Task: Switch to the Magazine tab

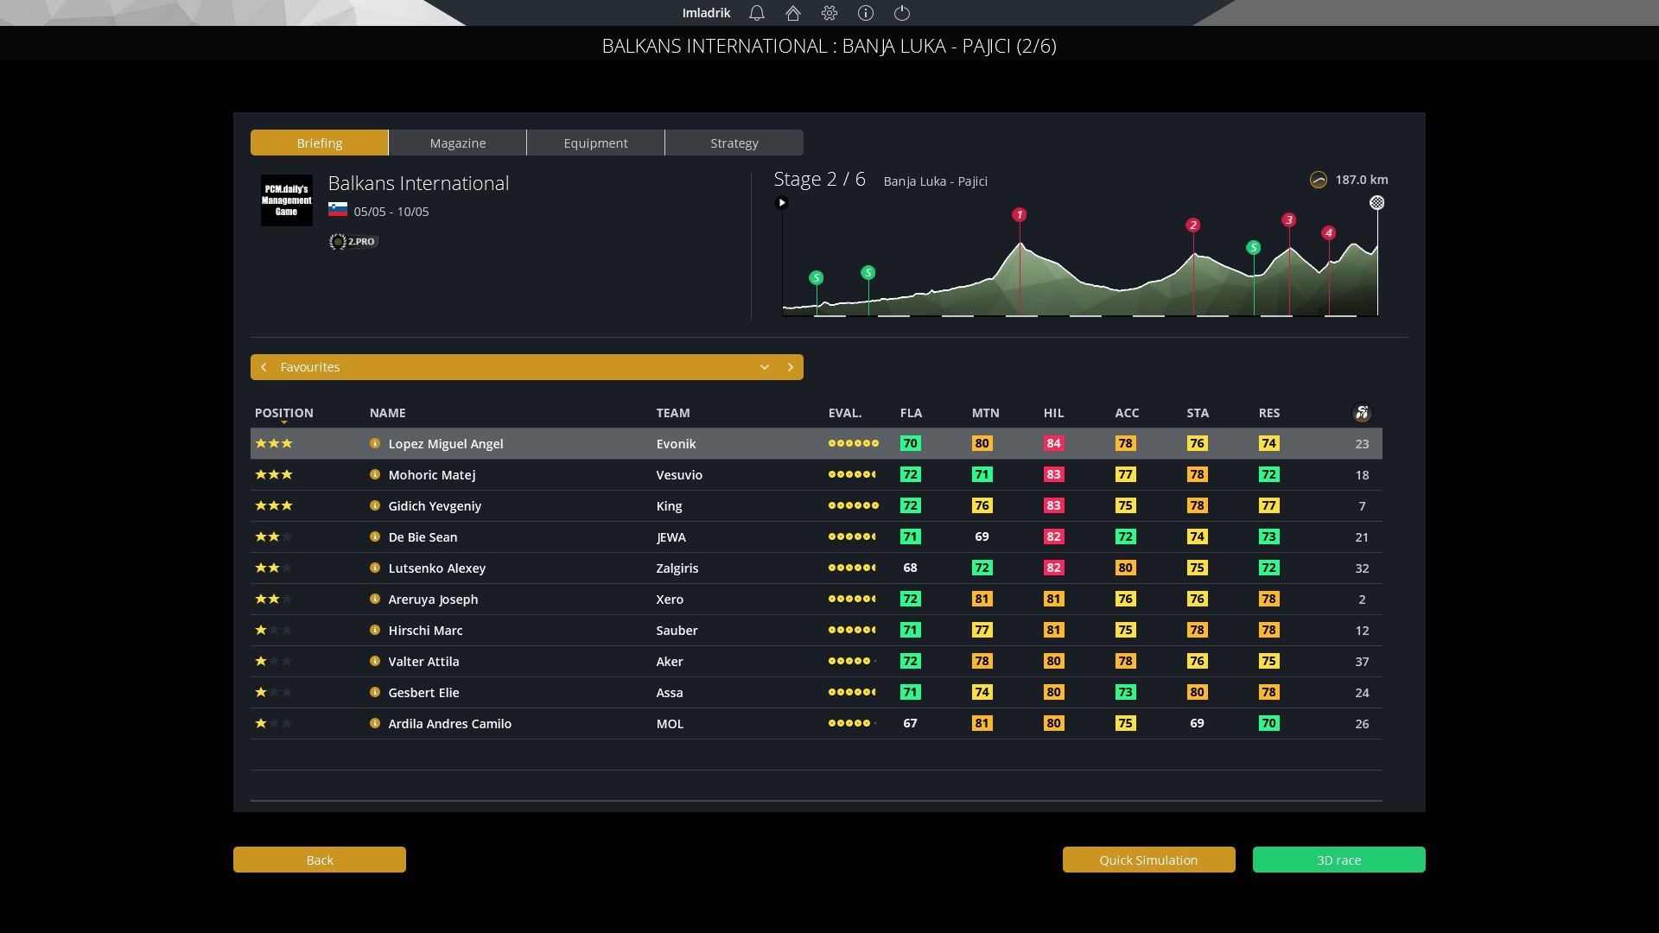Action: click(x=458, y=143)
